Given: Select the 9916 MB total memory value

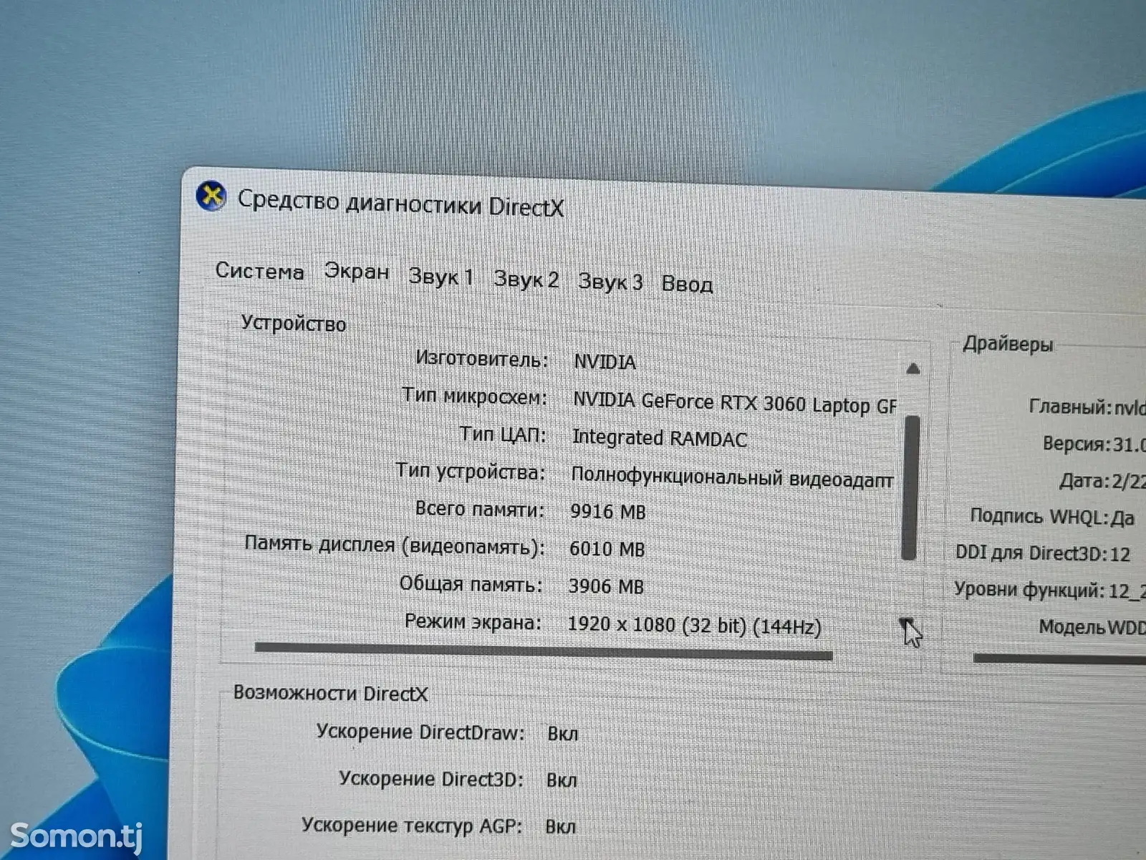Looking at the screenshot, I should click(607, 512).
